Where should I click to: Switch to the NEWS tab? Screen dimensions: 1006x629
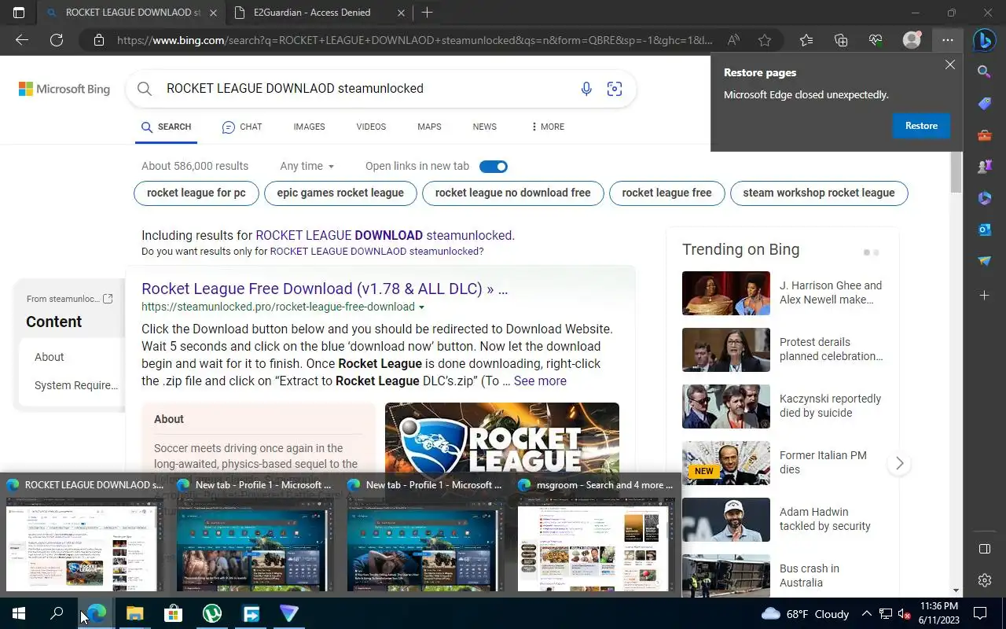pos(485,127)
